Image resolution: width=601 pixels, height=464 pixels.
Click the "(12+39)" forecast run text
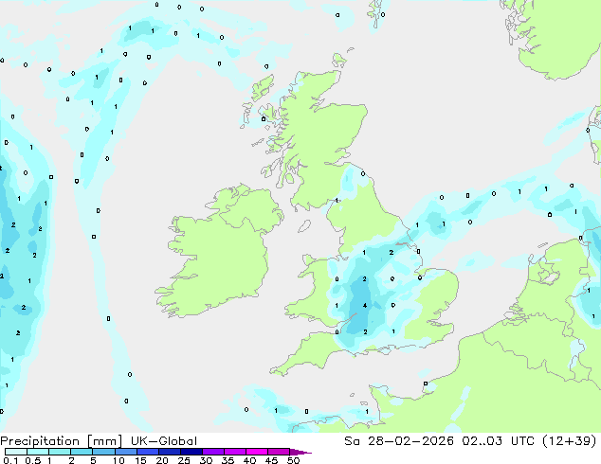(570, 441)
